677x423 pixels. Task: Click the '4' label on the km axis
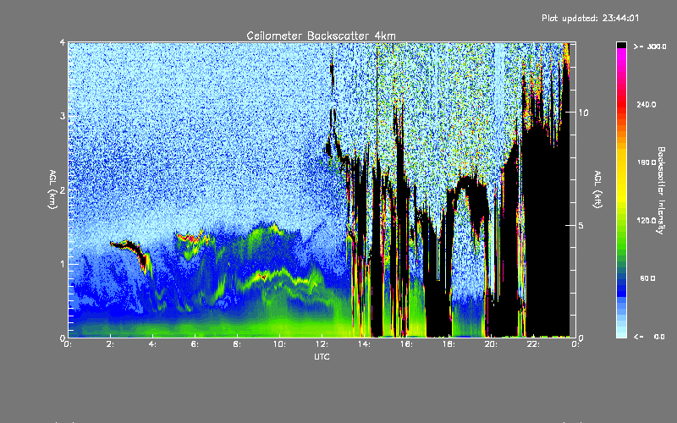pos(63,42)
